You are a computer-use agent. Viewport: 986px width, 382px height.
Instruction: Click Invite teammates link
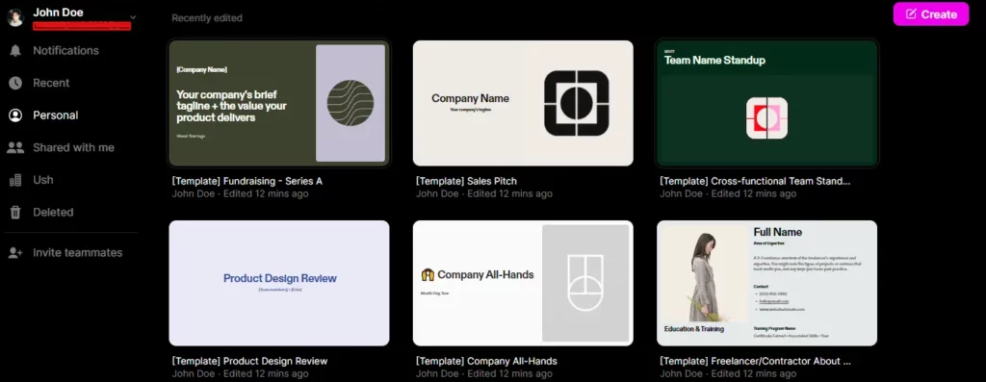(x=77, y=252)
